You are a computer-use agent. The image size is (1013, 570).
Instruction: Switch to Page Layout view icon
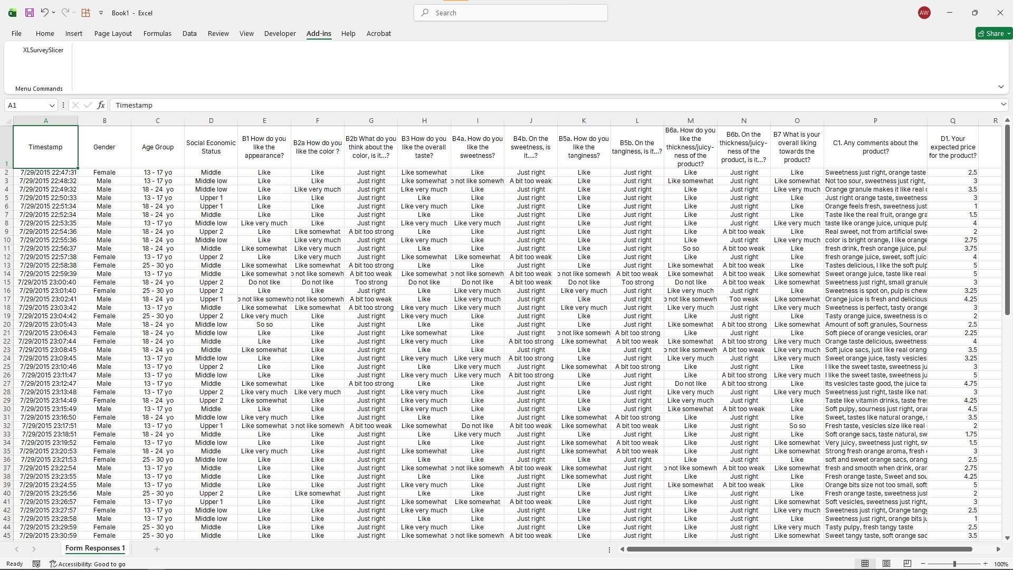tap(886, 564)
